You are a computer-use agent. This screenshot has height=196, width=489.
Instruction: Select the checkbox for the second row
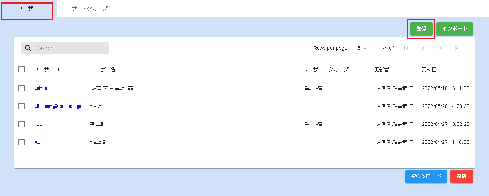pyautogui.click(x=22, y=106)
